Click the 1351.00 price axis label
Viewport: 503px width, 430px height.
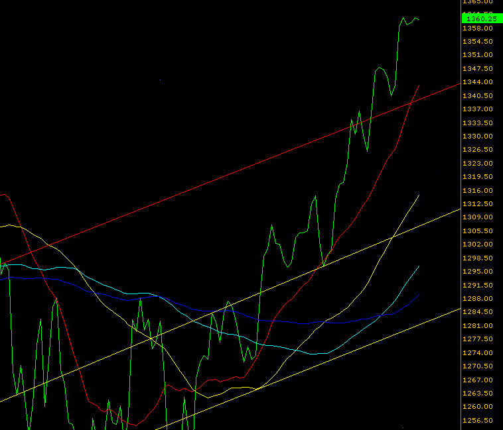tap(478, 55)
